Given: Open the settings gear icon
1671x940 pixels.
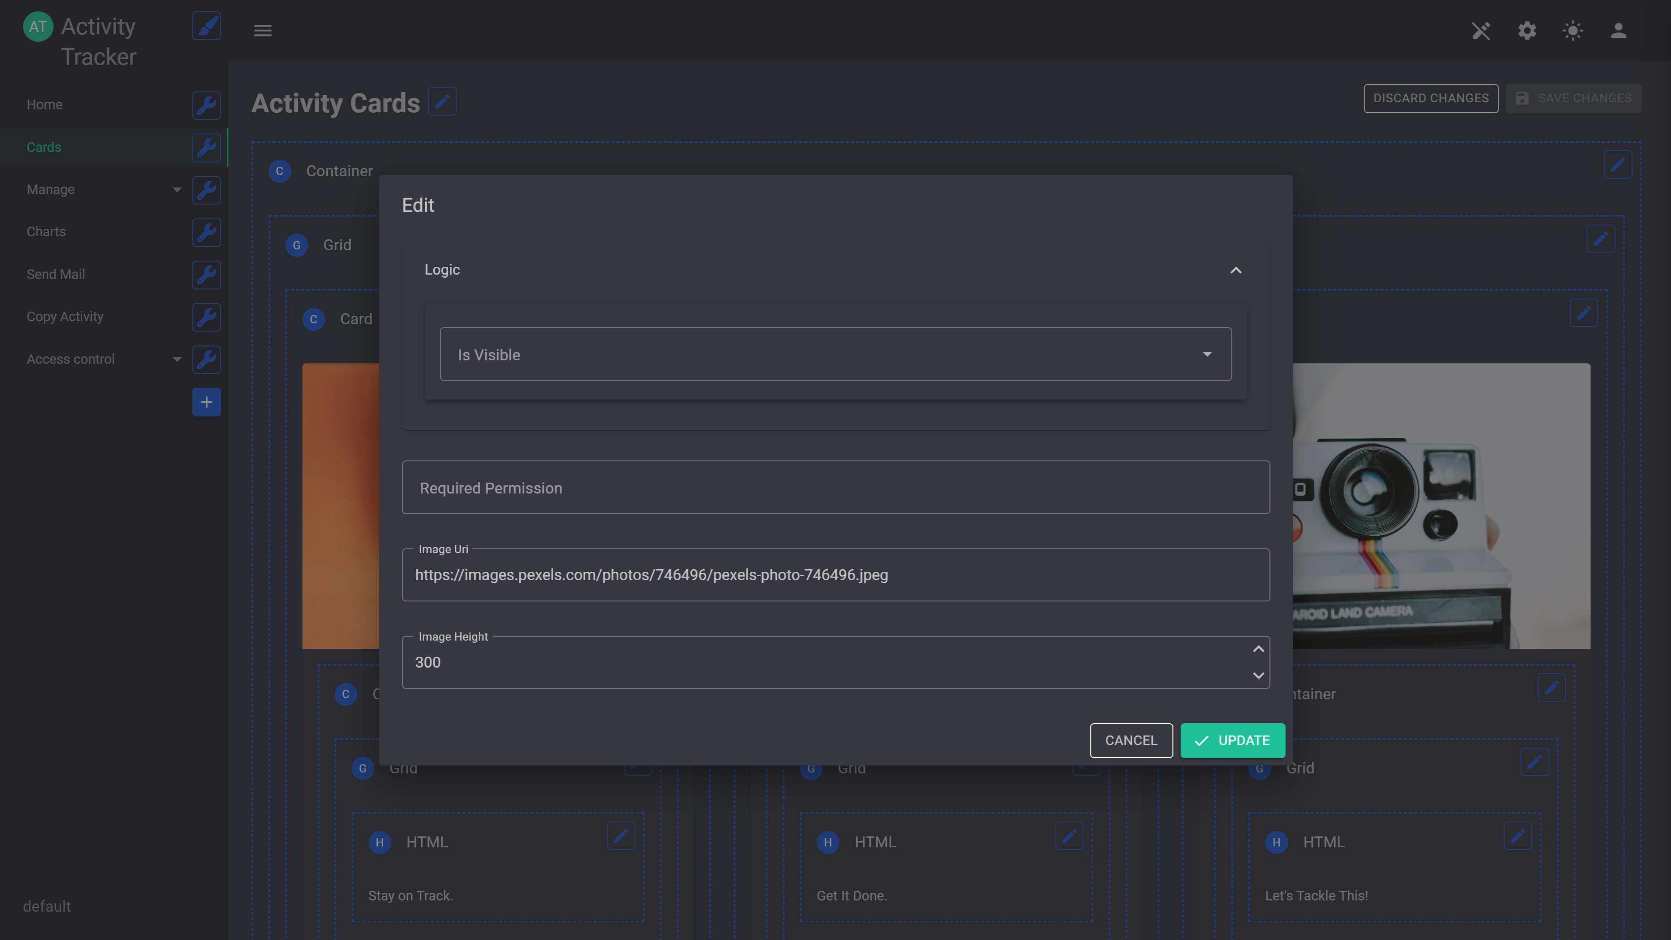Looking at the screenshot, I should point(1527,30).
